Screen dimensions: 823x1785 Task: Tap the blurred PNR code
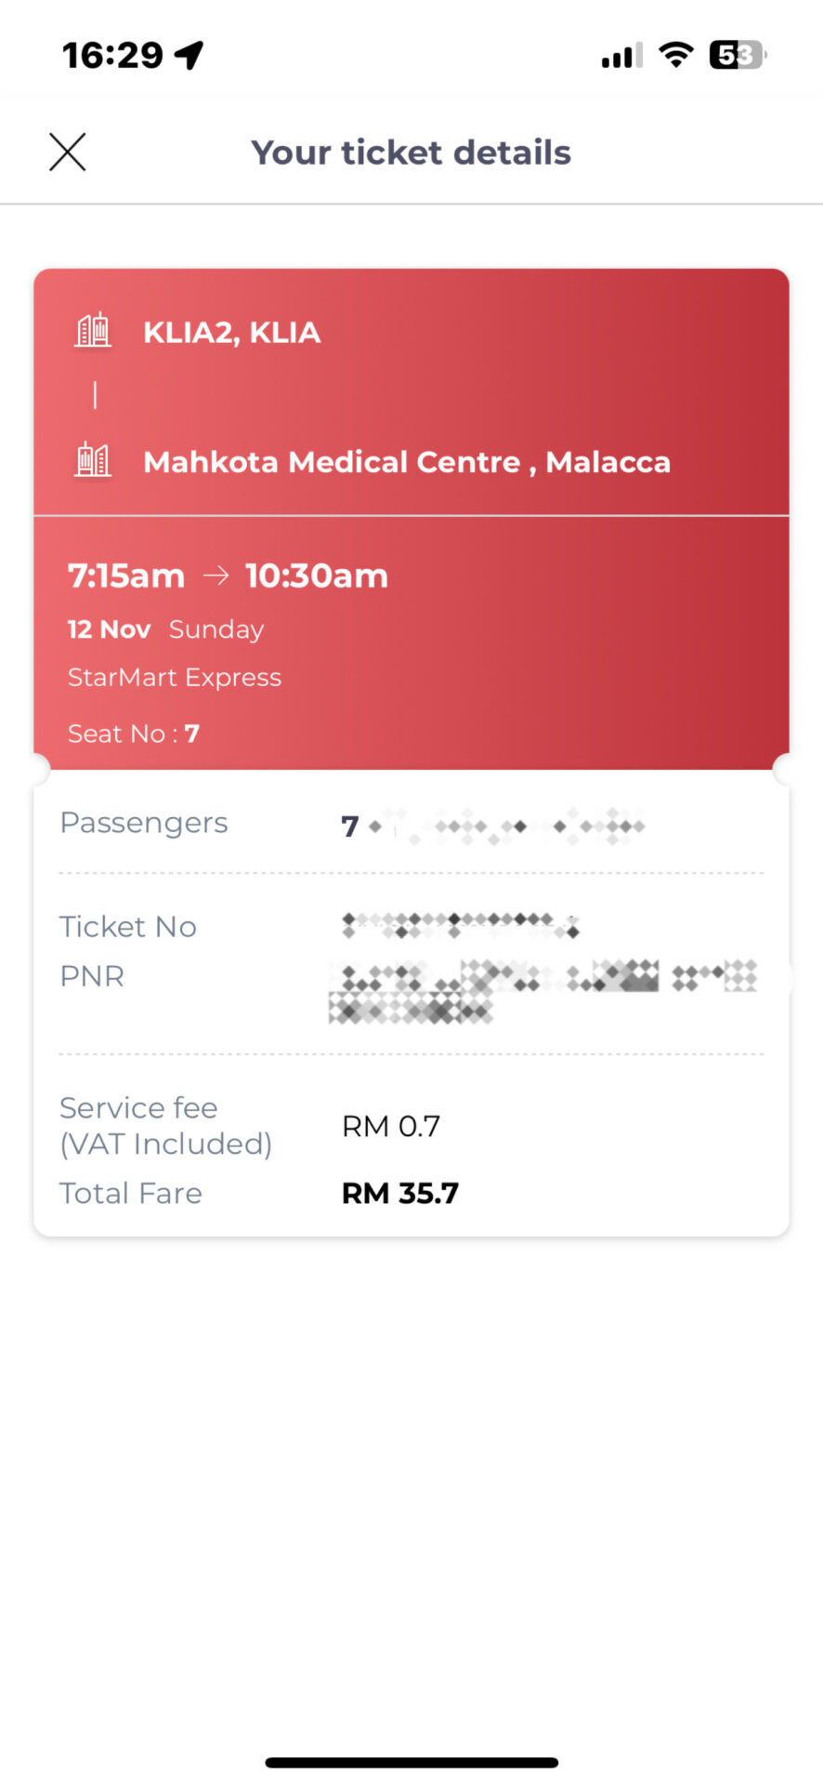(543, 991)
